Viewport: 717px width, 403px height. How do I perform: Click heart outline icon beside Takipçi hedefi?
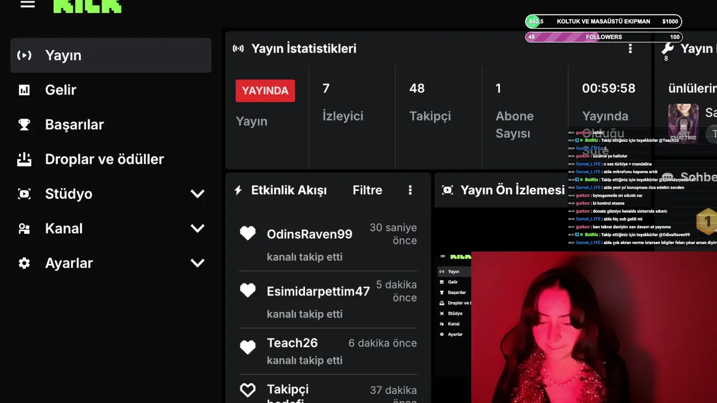(248, 390)
